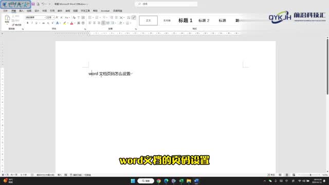
Task: Expand font dialog launcher
Action: (x=85, y=29)
